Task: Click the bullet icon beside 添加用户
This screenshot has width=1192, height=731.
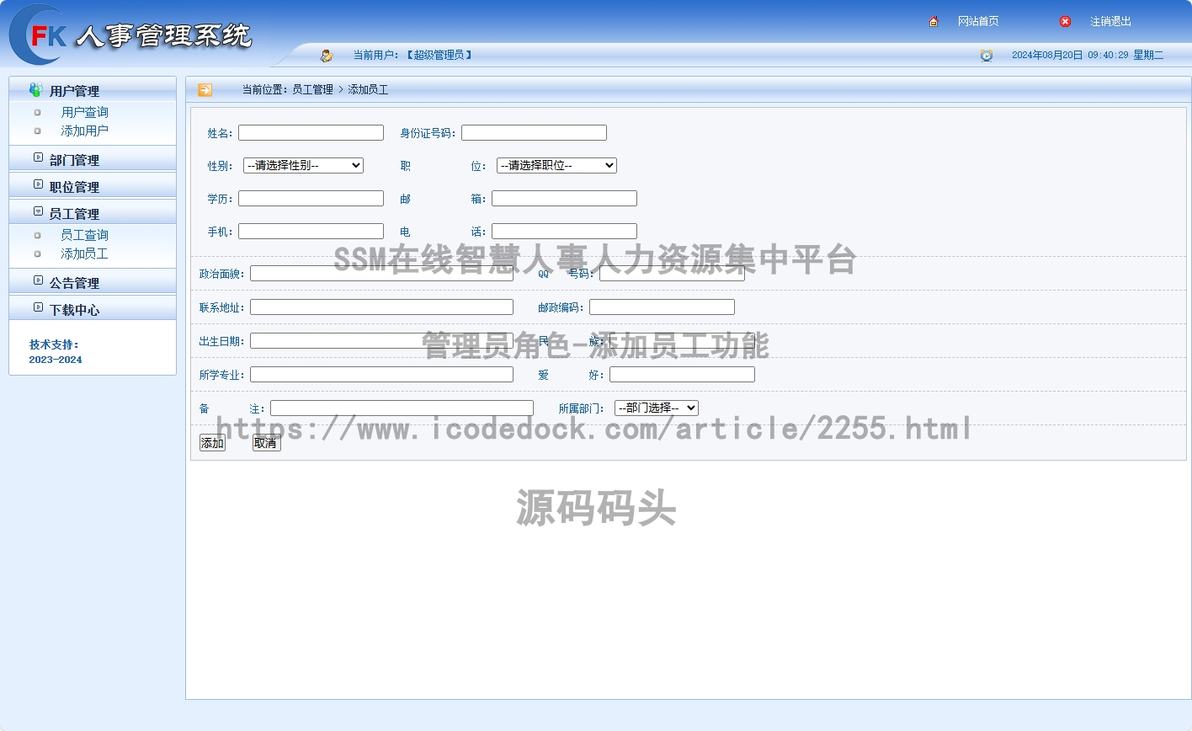Action: [37, 131]
